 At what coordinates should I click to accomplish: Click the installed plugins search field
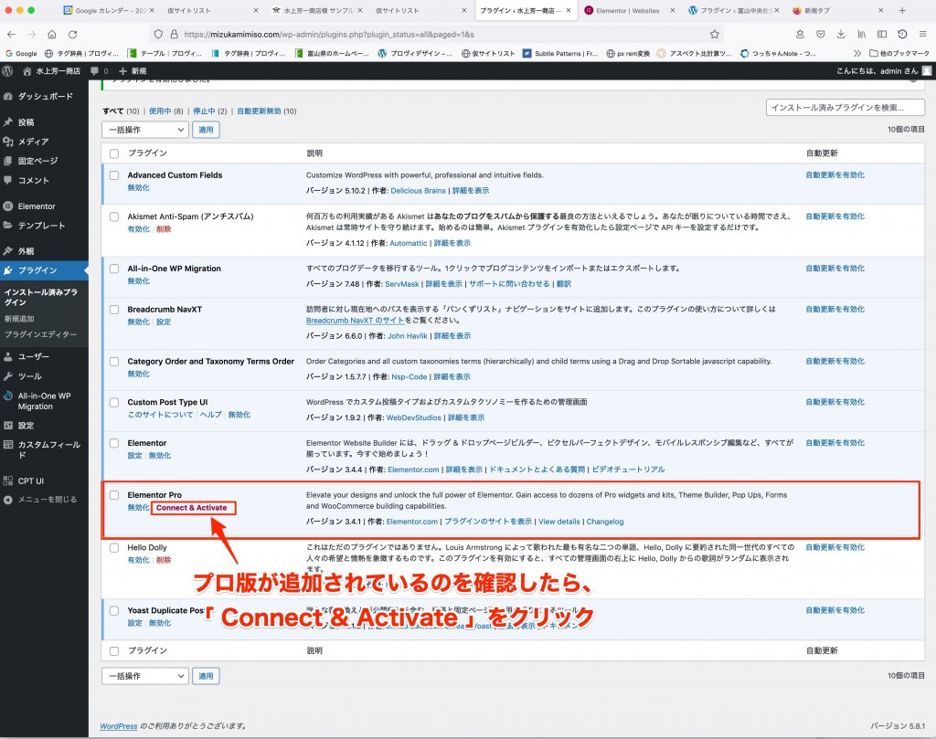point(845,108)
